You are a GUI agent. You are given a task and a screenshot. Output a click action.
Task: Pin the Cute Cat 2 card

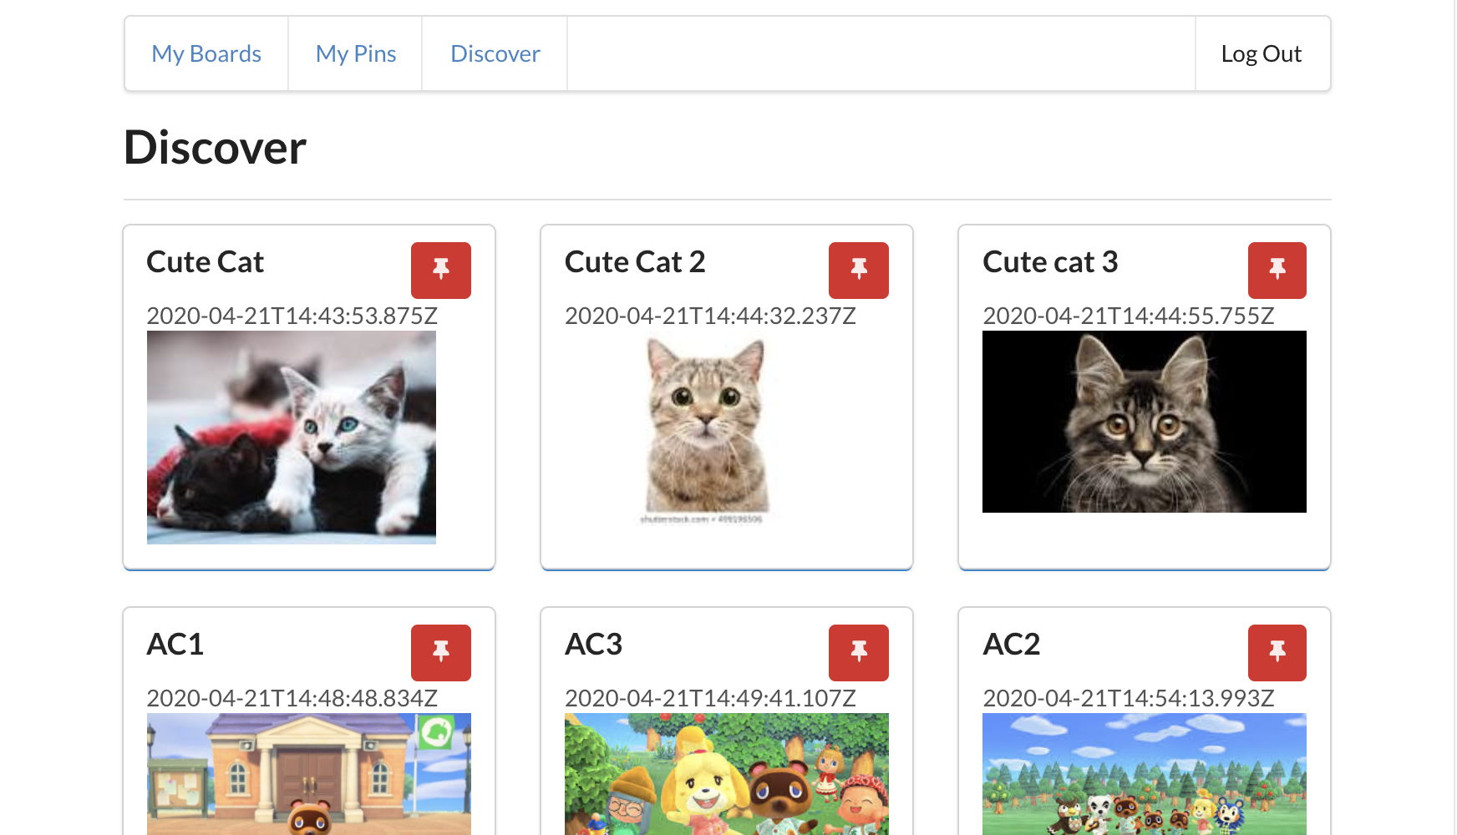(859, 271)
